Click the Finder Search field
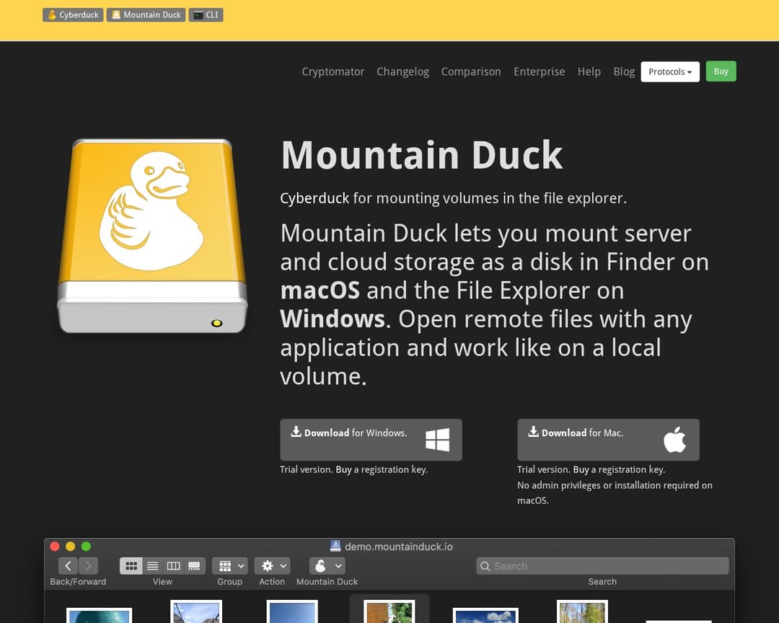The width and height of the screenshot is (779, 623). (x=602, y=566)
